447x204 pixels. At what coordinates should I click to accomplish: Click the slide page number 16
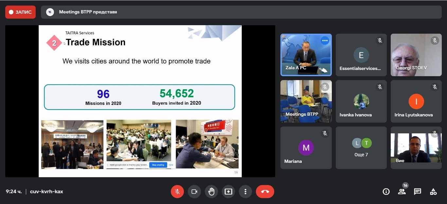236,172
